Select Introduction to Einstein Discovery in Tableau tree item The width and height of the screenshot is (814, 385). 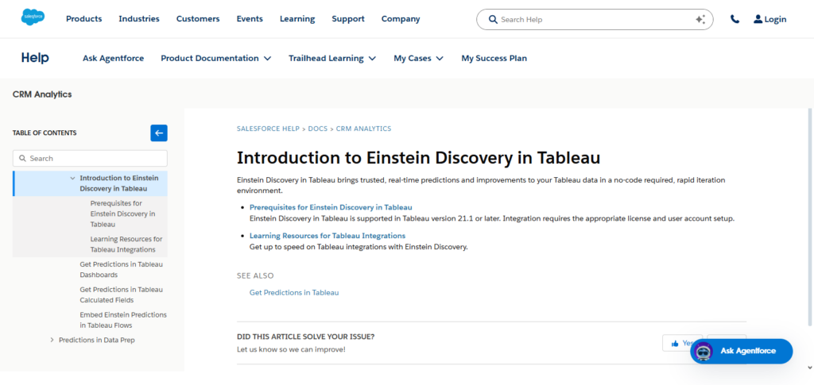tap(119, 183)
